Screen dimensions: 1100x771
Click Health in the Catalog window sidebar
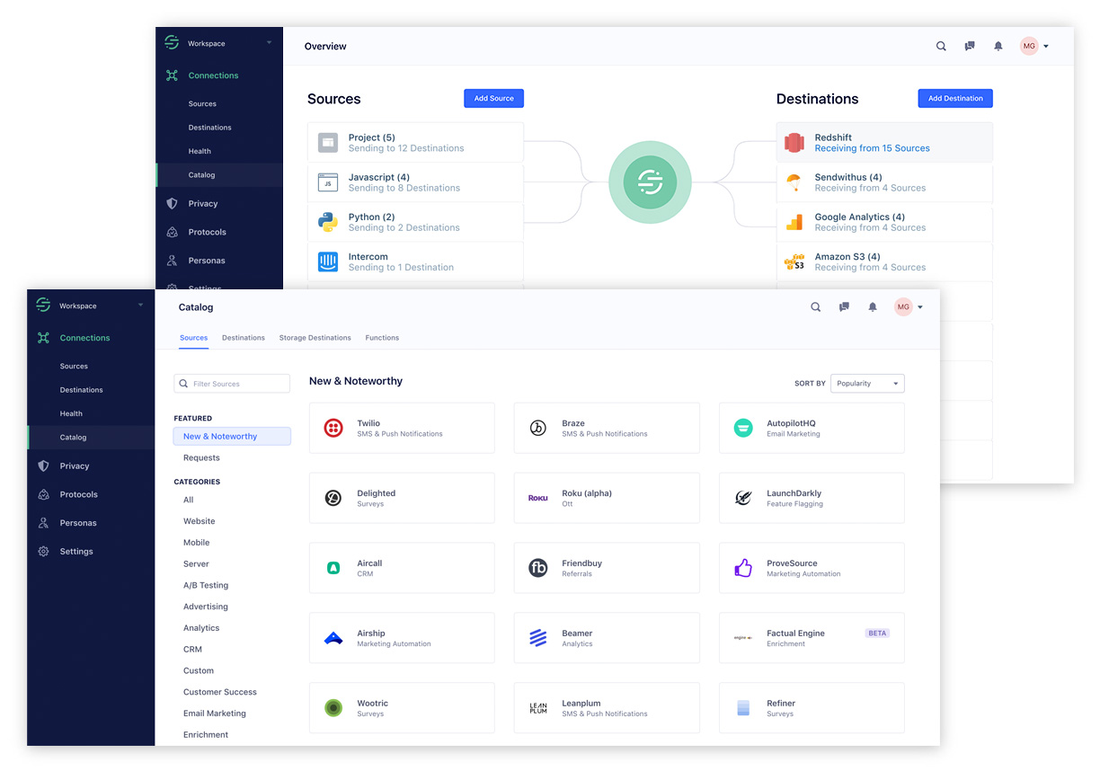pos(71,413)
